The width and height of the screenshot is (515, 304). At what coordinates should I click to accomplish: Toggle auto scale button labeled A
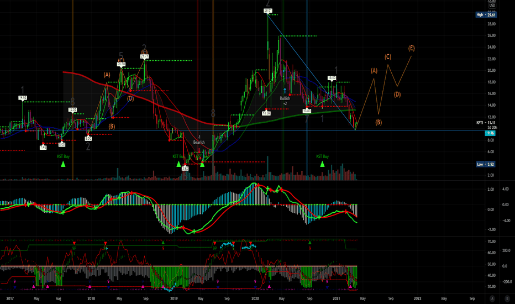pos(492,298)
